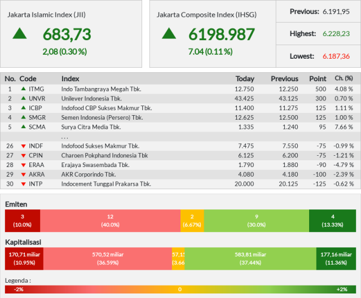Screen dimensions: 361x298
Task: Select Kapitalisasi segment 177,16 miliar
Action: (x=336, y=258)
